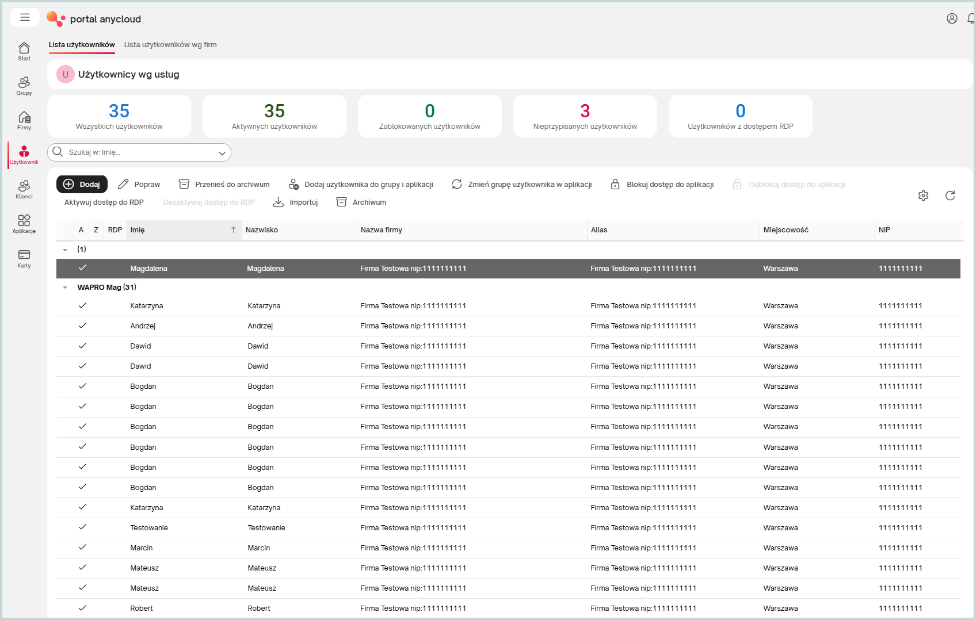The width and height of the screenshot is (976, 620).
Task: Click active checkmark in Andrzej row
Action: 82,326
